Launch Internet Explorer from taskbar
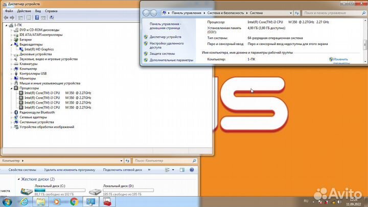 (x=24, y=202)
